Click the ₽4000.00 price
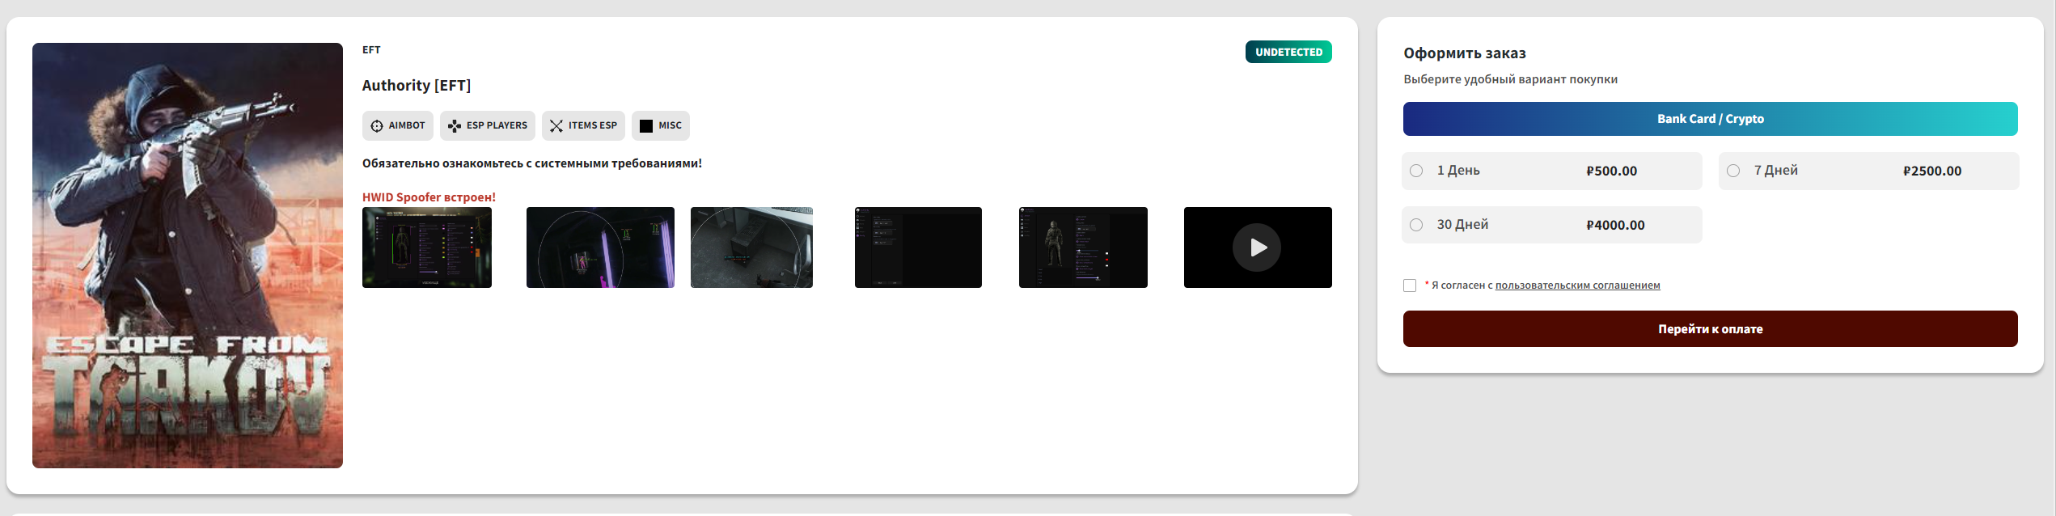Image resolution: width=2056 pixels, height=516 pixels. click(1615, 226)
